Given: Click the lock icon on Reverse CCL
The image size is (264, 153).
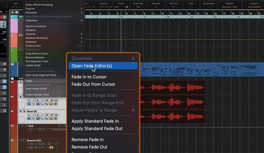Looking at the screenshot, I should 47,148.
